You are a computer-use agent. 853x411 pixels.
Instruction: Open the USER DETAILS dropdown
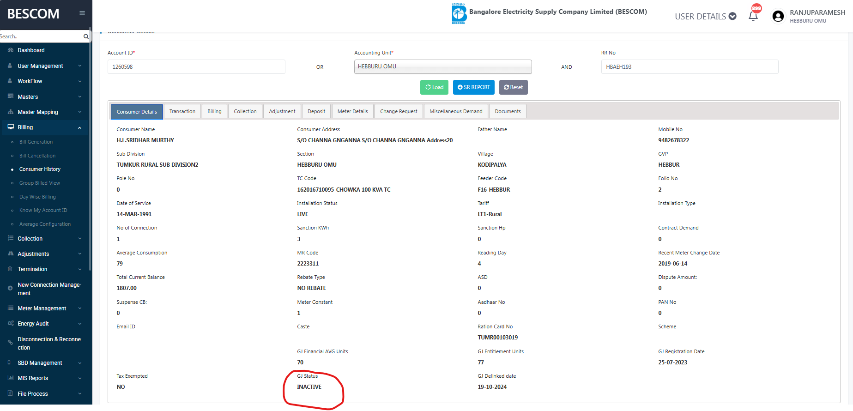tap(705, 17)
